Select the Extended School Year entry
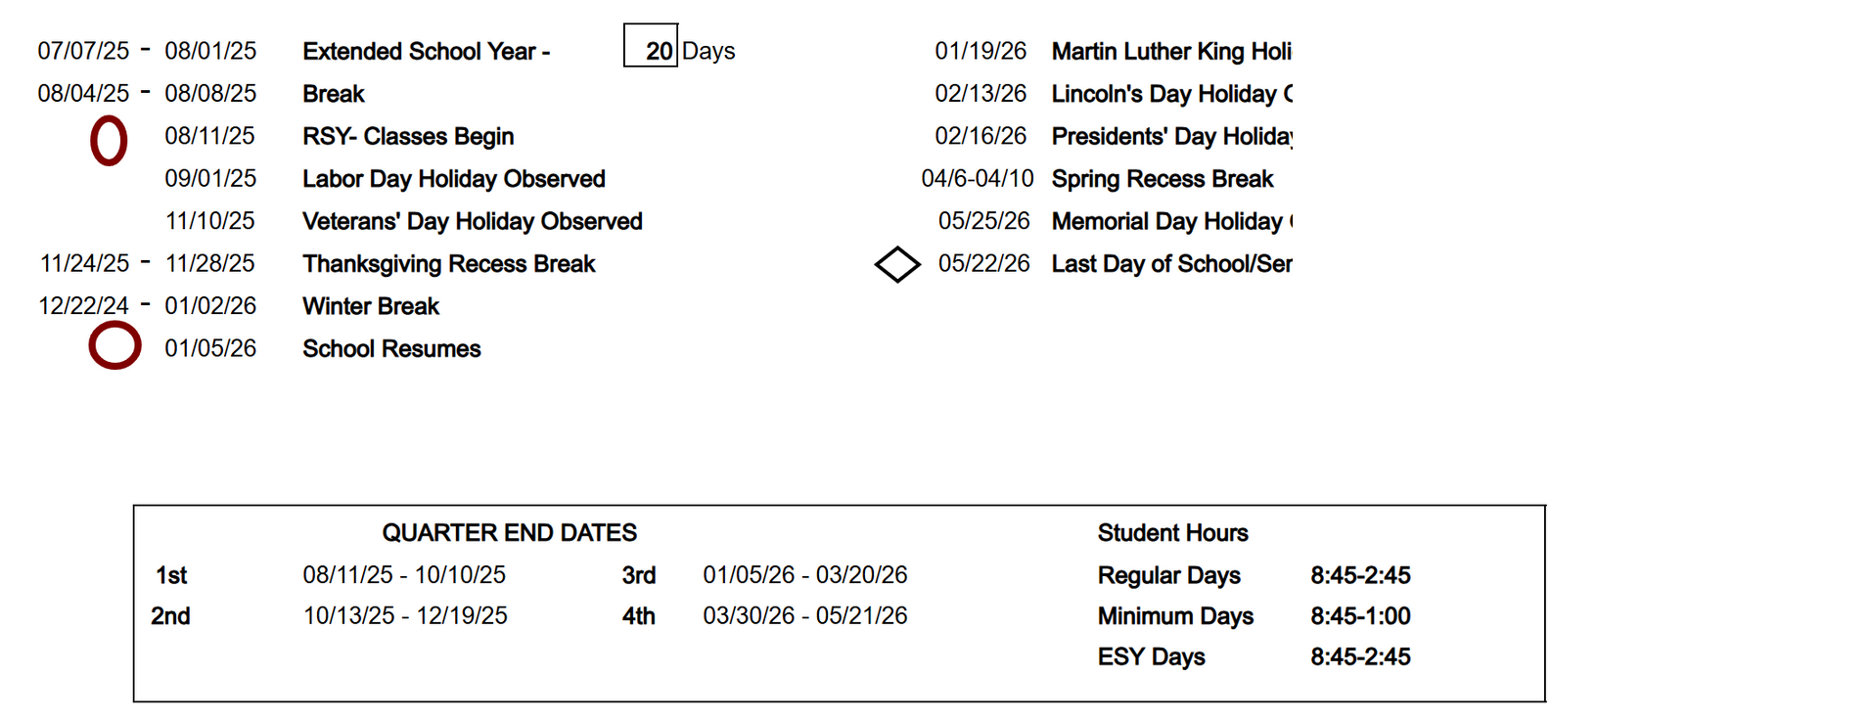Viewport: 1870px width, 719px height. pos(426,51)
